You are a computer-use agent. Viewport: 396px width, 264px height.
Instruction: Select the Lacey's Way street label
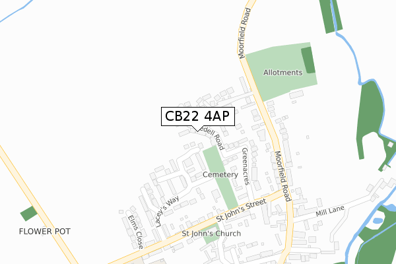coord(167,211)
